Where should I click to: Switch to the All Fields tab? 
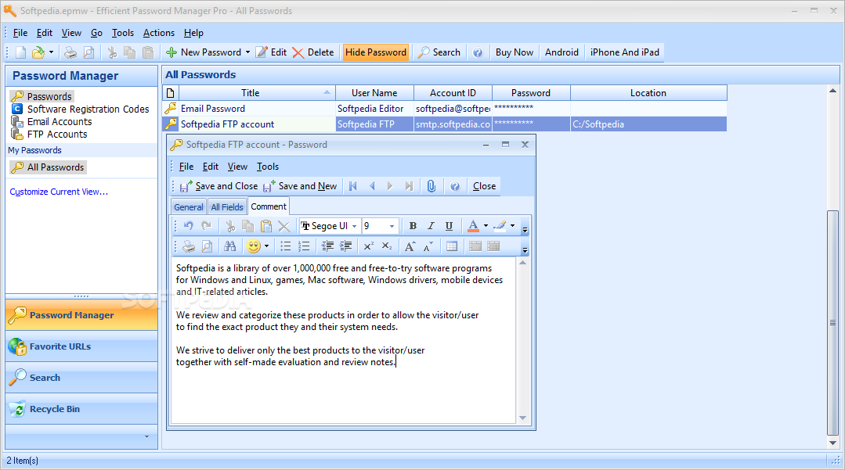pos(227,206)
